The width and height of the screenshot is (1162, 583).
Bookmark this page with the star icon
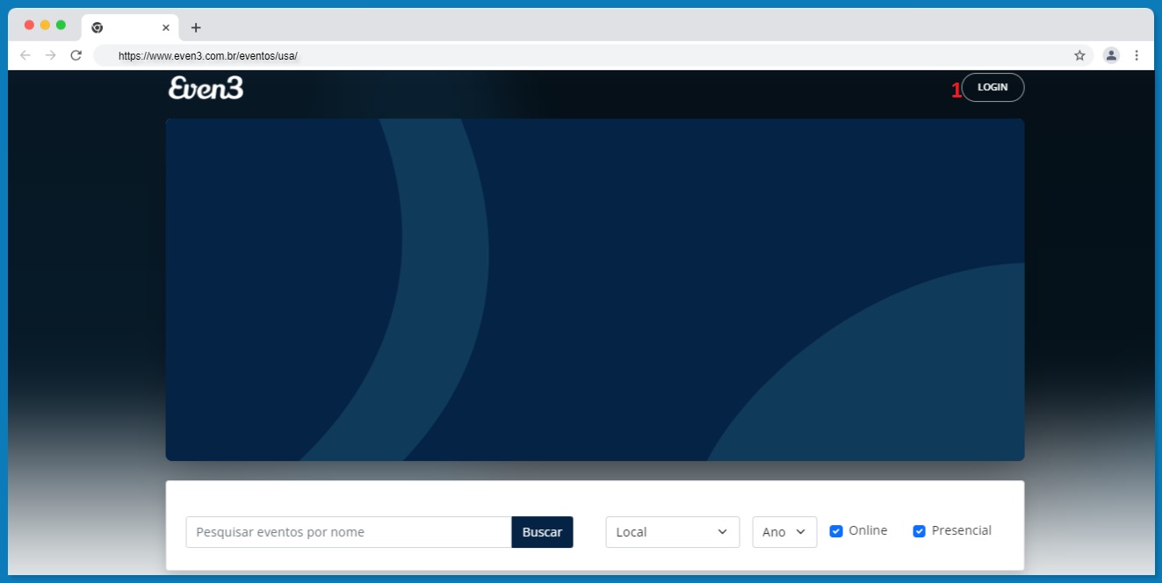pos(1079,55)
